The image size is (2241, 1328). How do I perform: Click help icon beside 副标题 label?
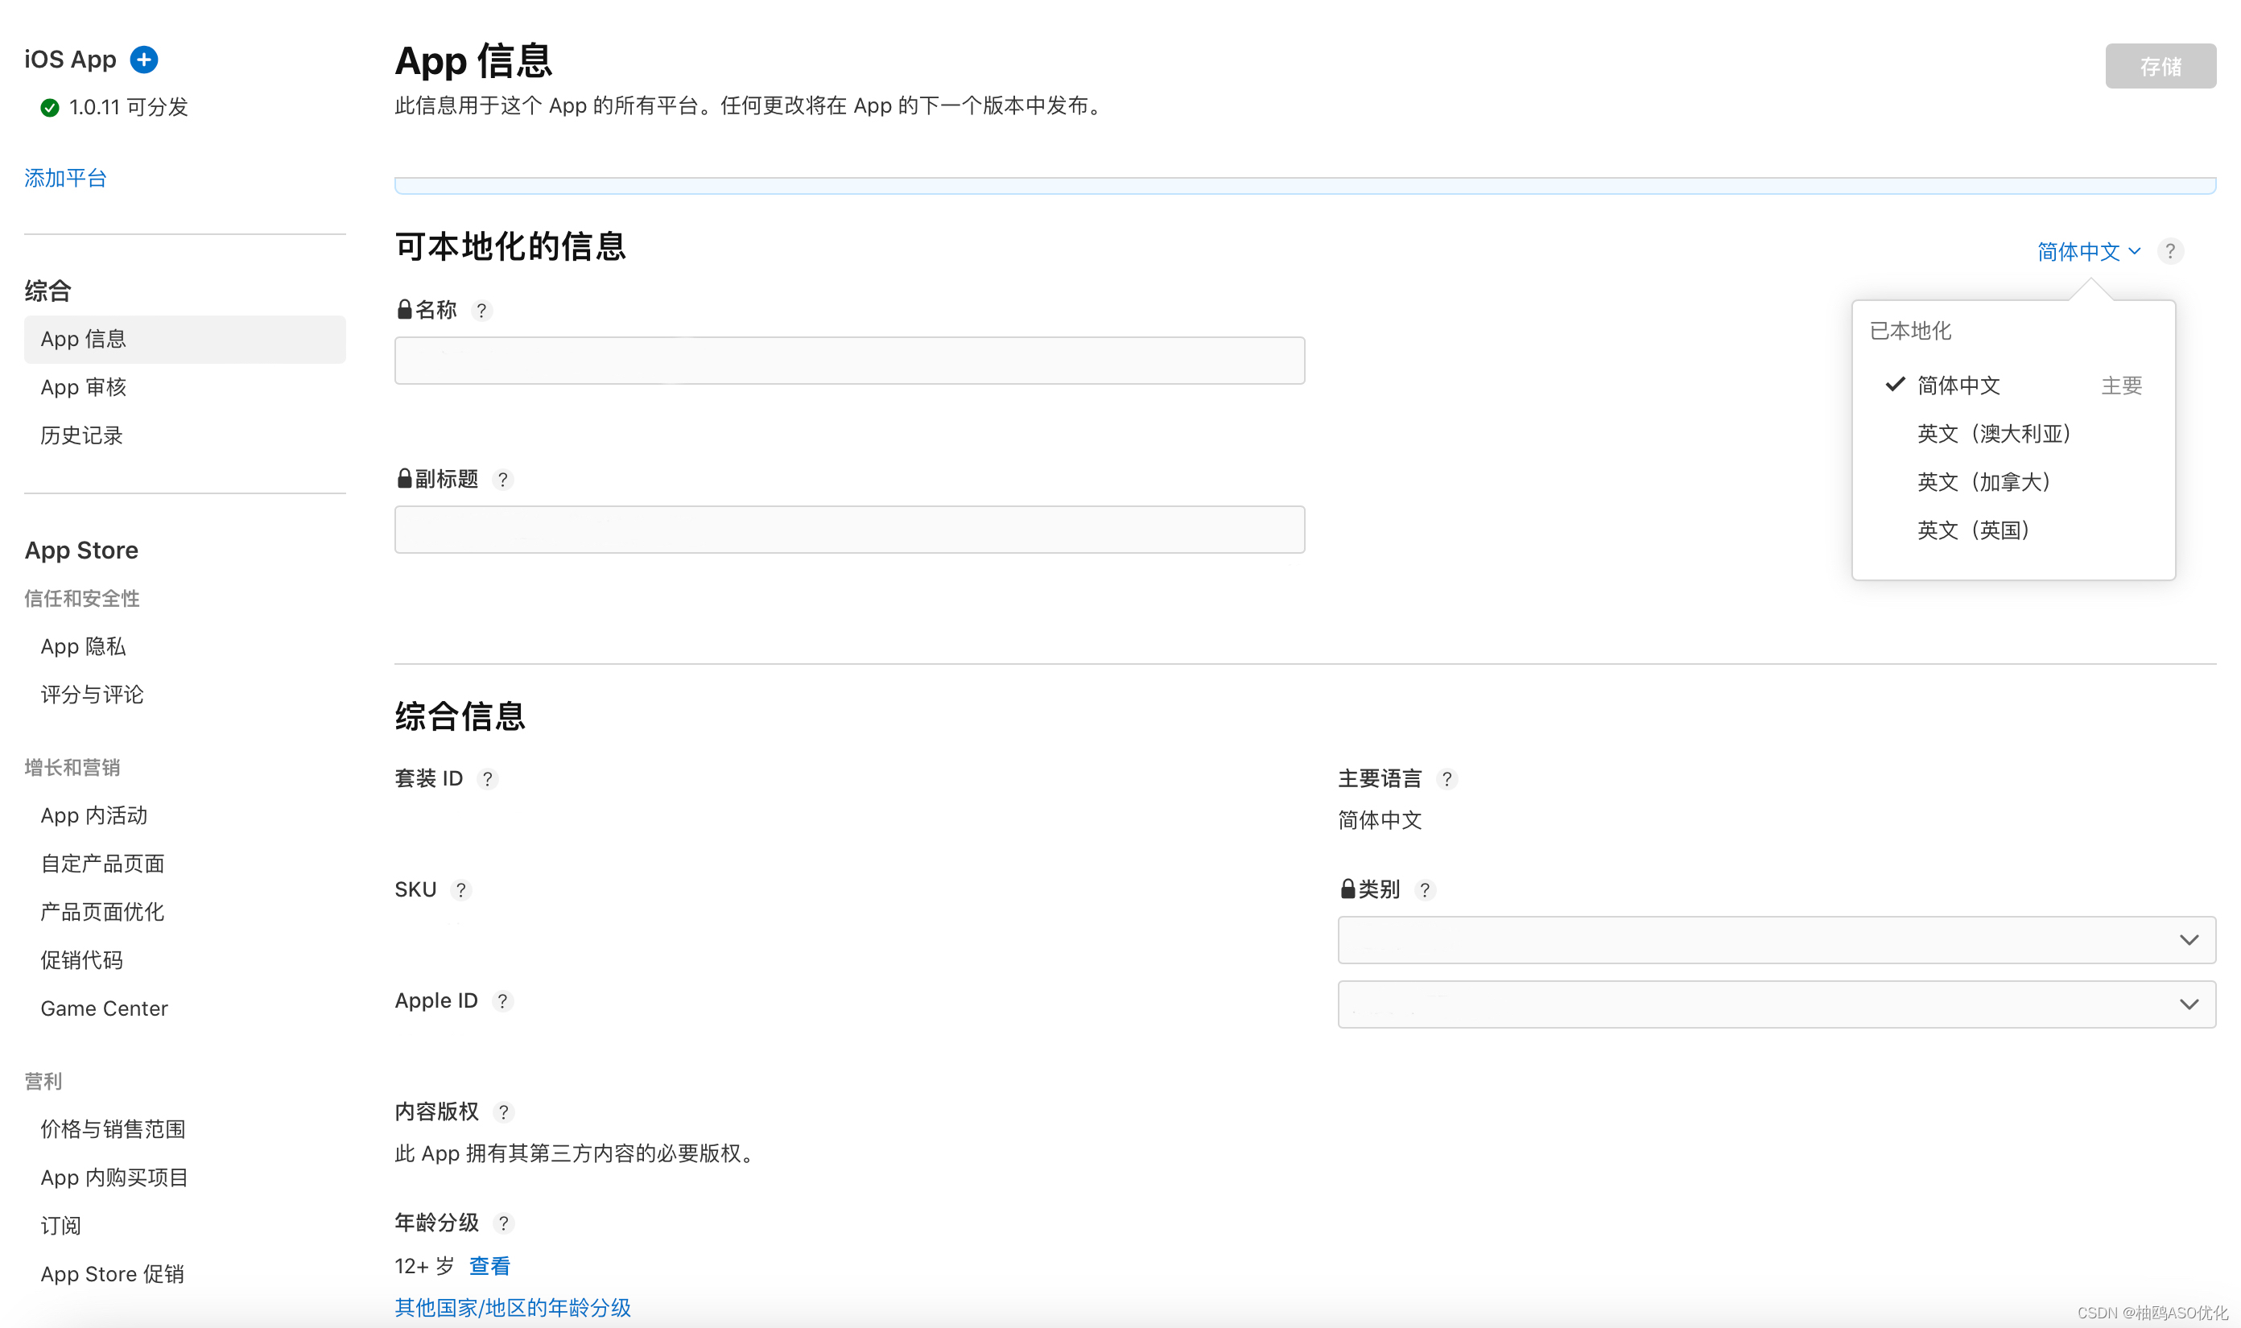[x=503, y=480]
